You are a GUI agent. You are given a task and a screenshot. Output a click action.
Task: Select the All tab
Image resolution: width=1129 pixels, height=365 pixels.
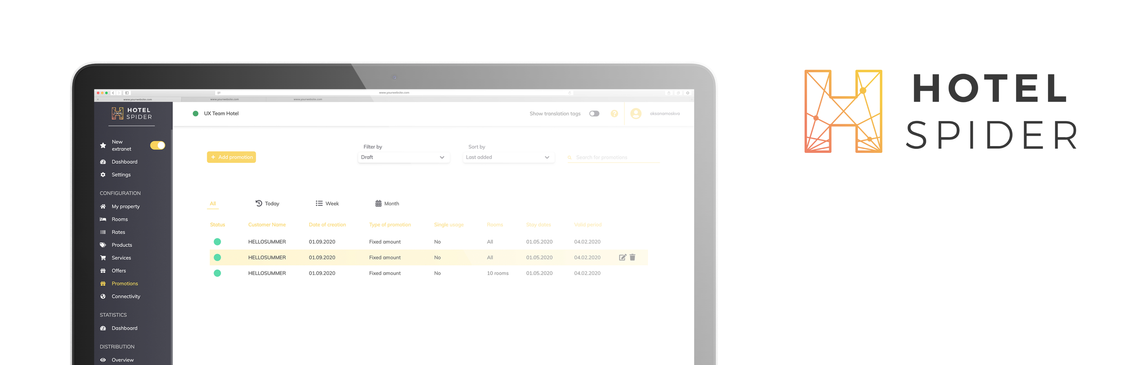coord(212,204)
